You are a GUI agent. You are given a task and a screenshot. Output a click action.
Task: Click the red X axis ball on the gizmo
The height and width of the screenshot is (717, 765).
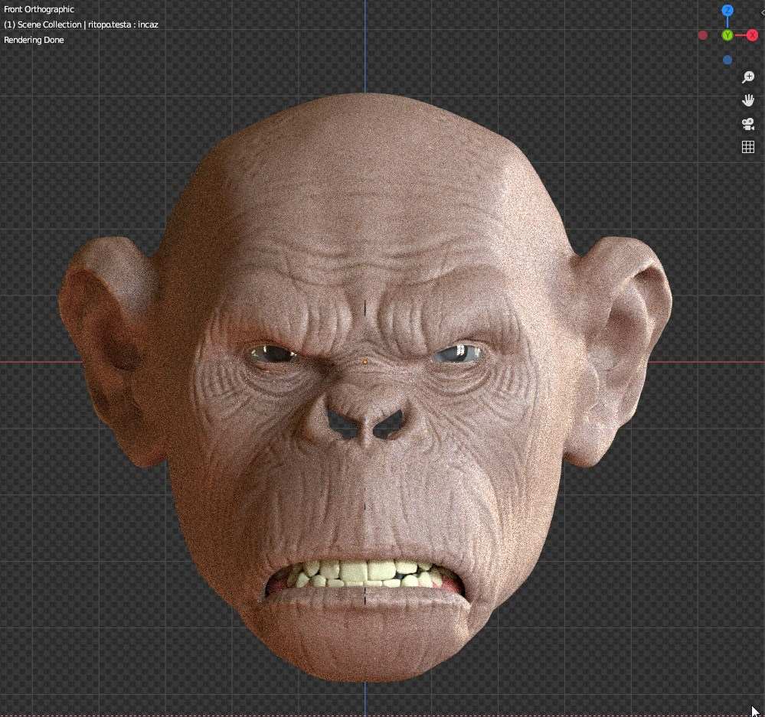click(x=752, y=35)
